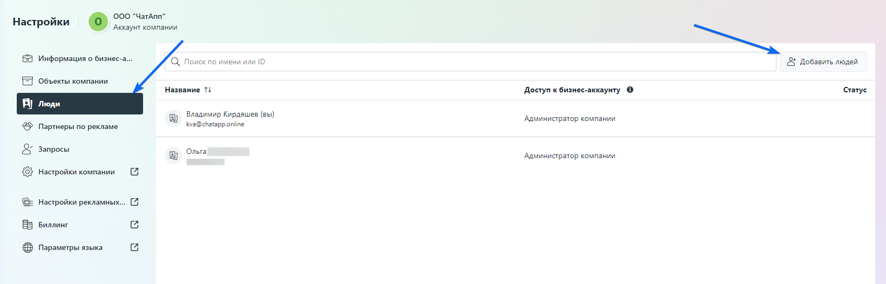
Task: Click the magnifier search icon
Action: coord(175,62)
